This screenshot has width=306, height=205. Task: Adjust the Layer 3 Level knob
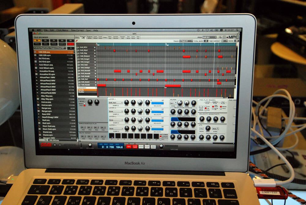pos(140,120)
